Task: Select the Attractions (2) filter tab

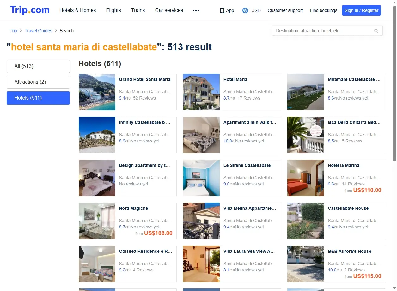Action: 38,82
